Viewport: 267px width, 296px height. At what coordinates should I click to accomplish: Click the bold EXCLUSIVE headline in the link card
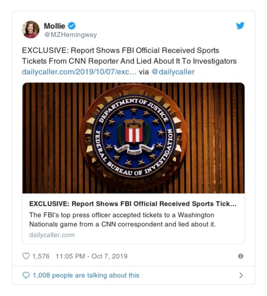click(133, 204)
